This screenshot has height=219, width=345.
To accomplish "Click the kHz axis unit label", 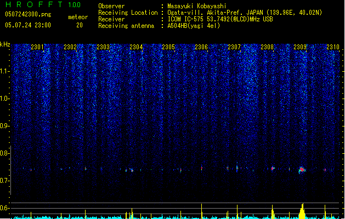I will point(5,44).
